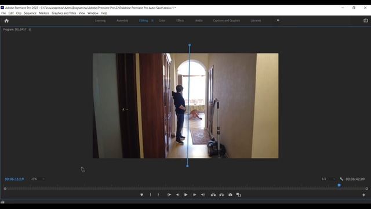Switch to the Color workspace

(x=162, y=21)
